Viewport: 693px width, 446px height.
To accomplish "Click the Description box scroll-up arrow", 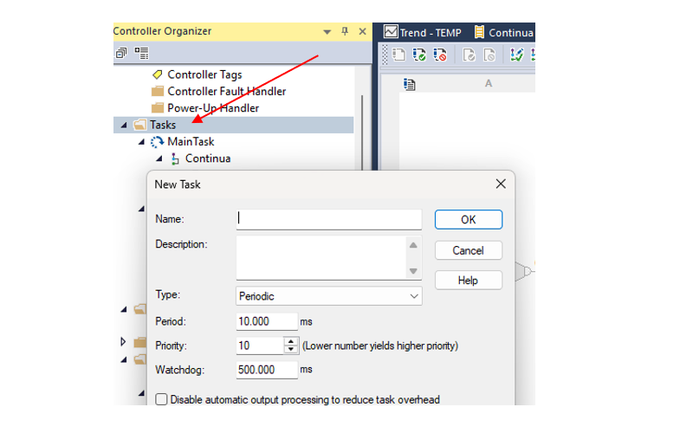I will tap(413, 245).
